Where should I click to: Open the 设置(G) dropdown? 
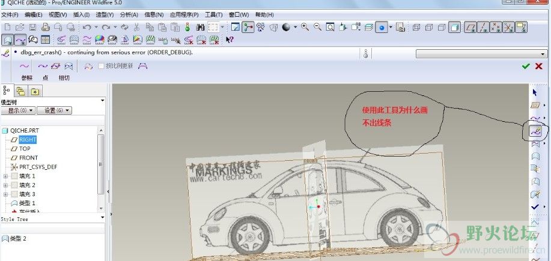tap(55, 110)
